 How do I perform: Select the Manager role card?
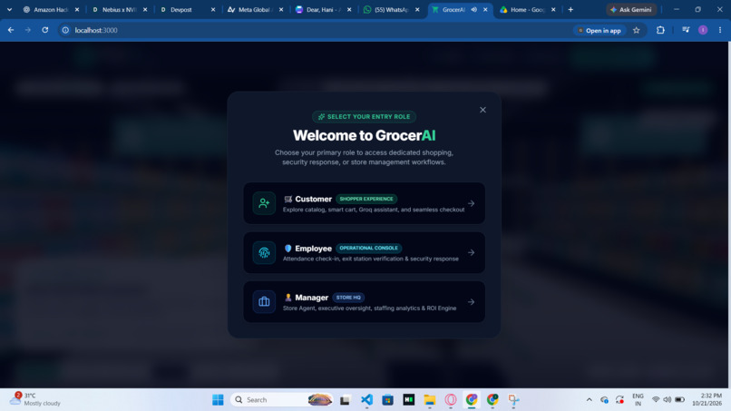(x=364, y=302)
